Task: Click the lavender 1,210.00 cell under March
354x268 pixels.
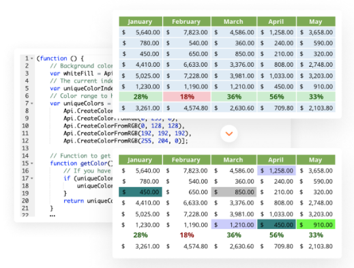Action: pyautogui.click(x=234, y=225)
